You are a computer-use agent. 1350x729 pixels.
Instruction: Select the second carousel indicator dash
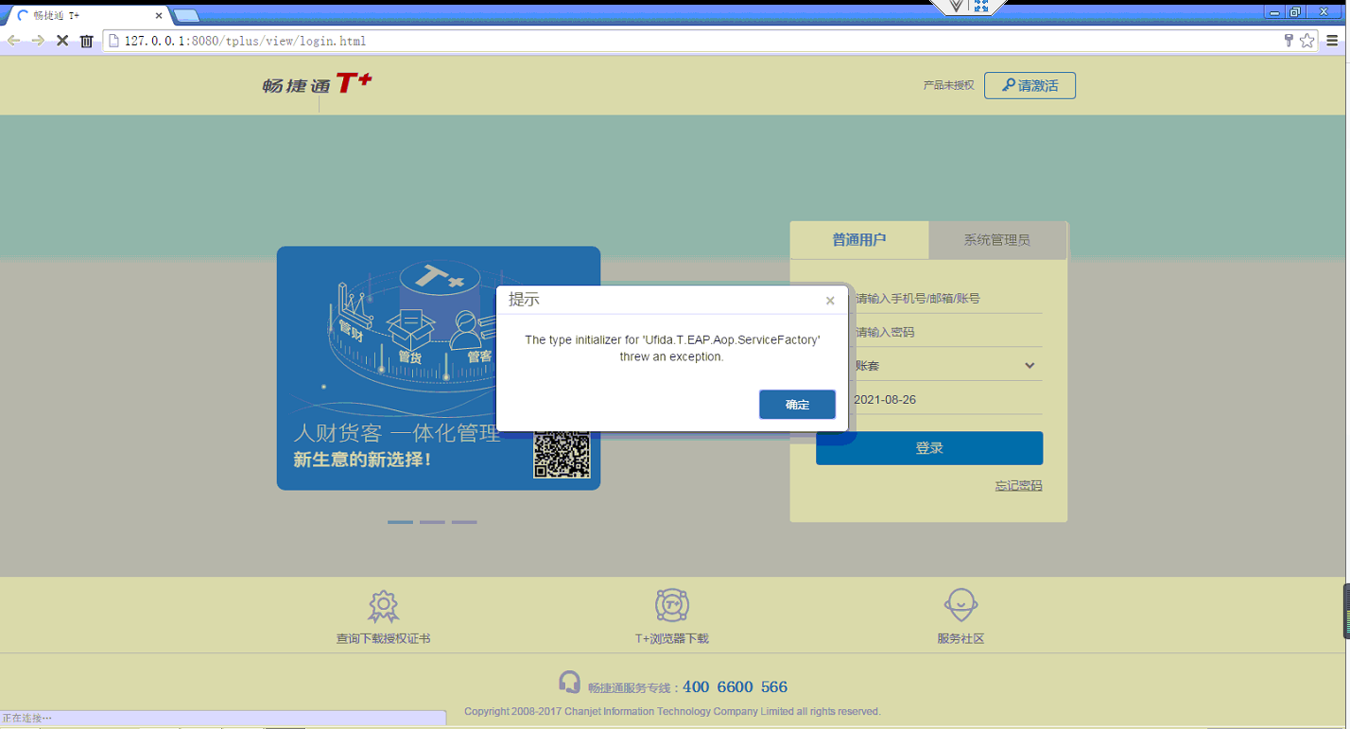(432, 522)
